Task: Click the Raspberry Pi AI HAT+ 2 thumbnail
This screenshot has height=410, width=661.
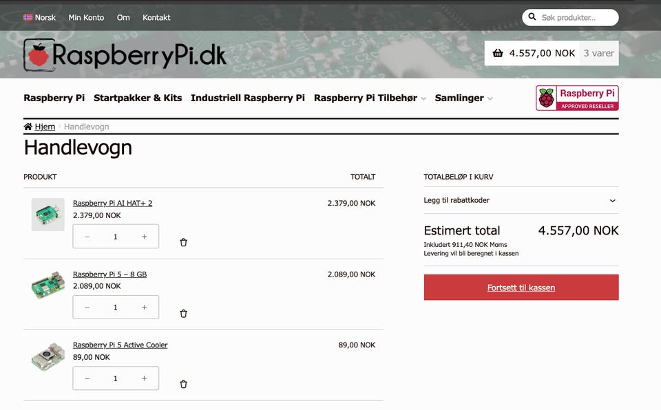Action: pyautogui.click(x=48, y=215)
